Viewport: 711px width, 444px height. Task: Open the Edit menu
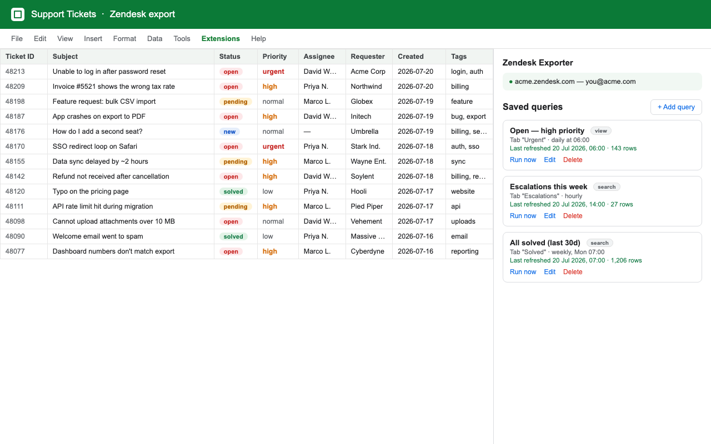click(40, 39)
